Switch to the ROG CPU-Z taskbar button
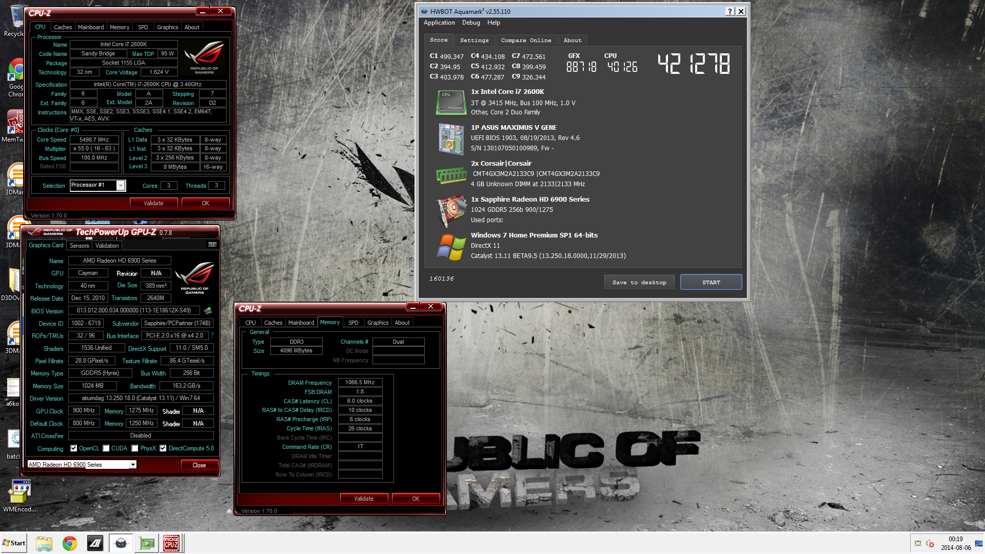The width and height of the screenshot is (985, 554). point(171,543)
